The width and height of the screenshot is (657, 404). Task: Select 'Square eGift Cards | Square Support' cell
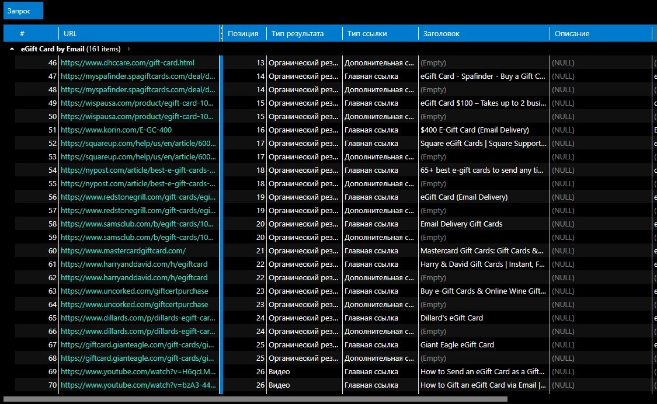484,144
